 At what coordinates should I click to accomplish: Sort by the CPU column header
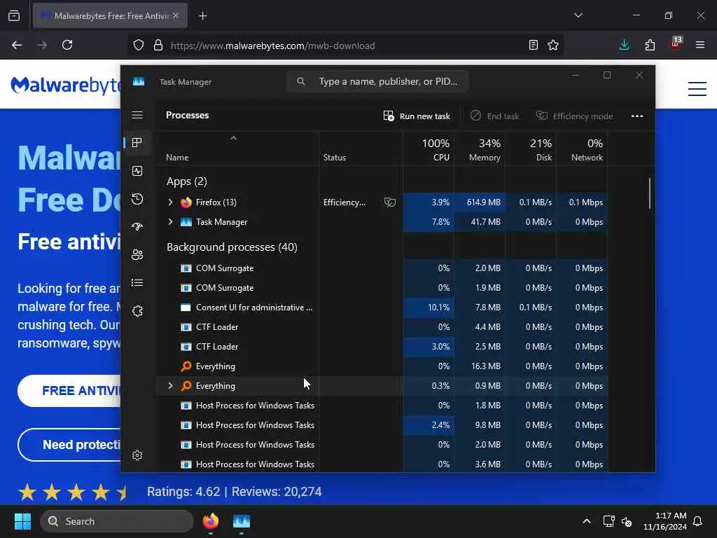pyautogui.click(x=429, y=150)
